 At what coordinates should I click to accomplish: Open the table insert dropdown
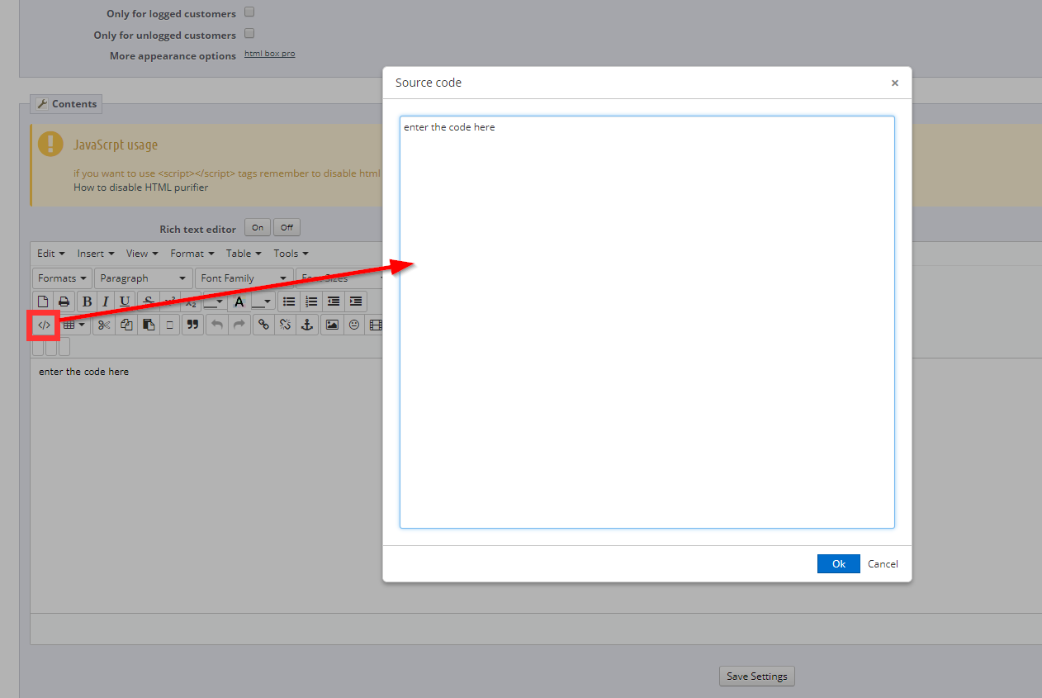click(x=73, y=325)
